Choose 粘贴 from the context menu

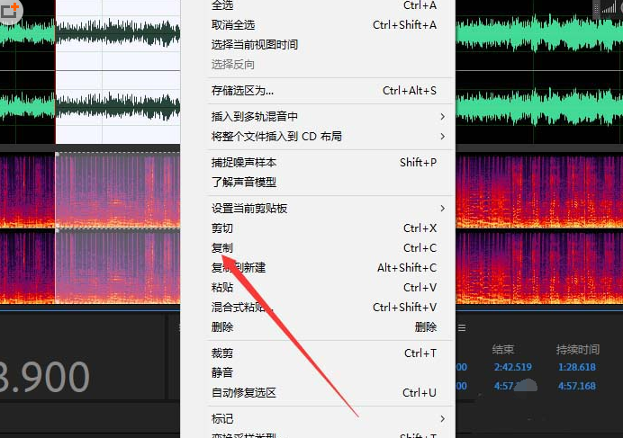221,288
